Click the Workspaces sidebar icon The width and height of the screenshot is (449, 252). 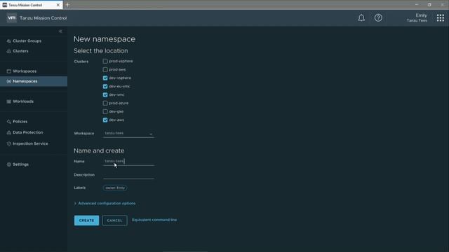9,71
